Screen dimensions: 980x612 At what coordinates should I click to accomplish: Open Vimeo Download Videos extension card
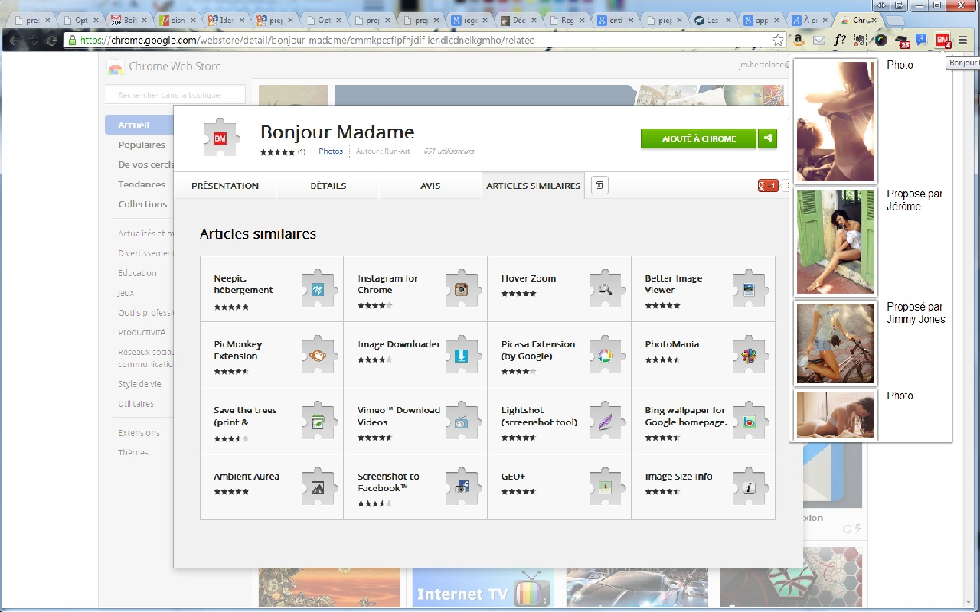(415, 420)
